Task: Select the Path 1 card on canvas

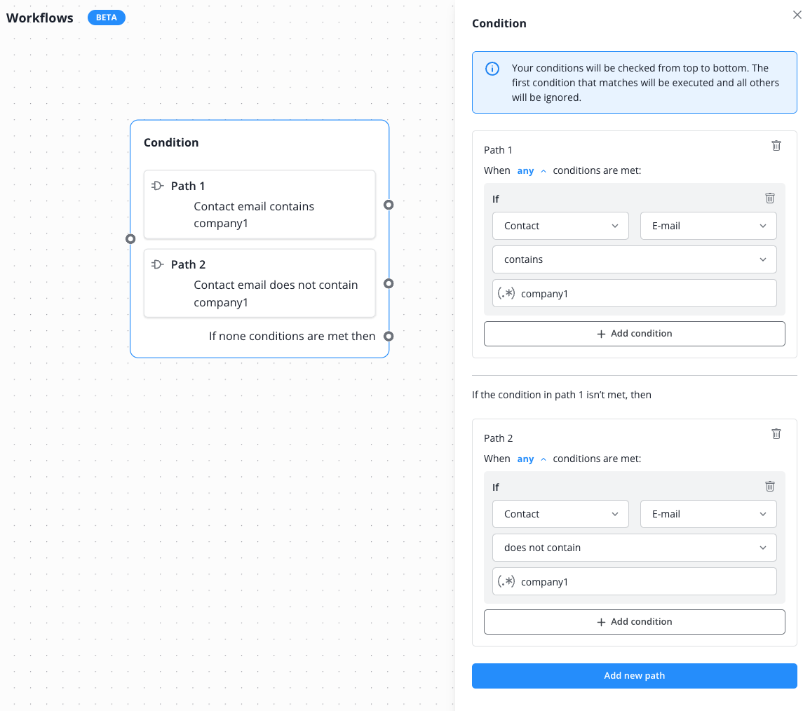Action: click(259, 205)
